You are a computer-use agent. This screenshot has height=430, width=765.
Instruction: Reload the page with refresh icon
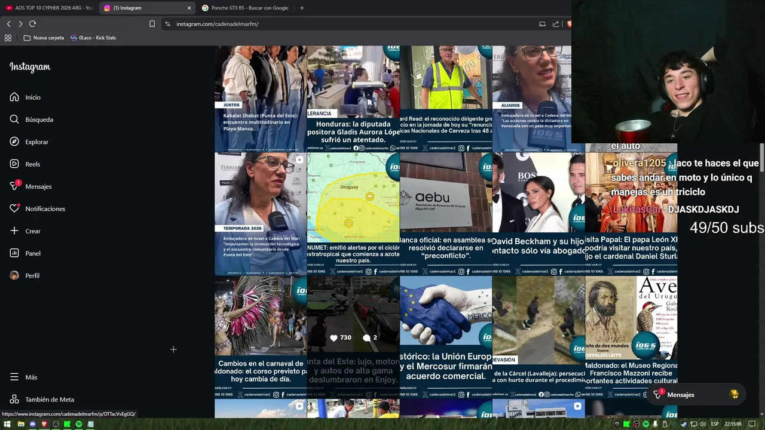click(x=32, y=24)
